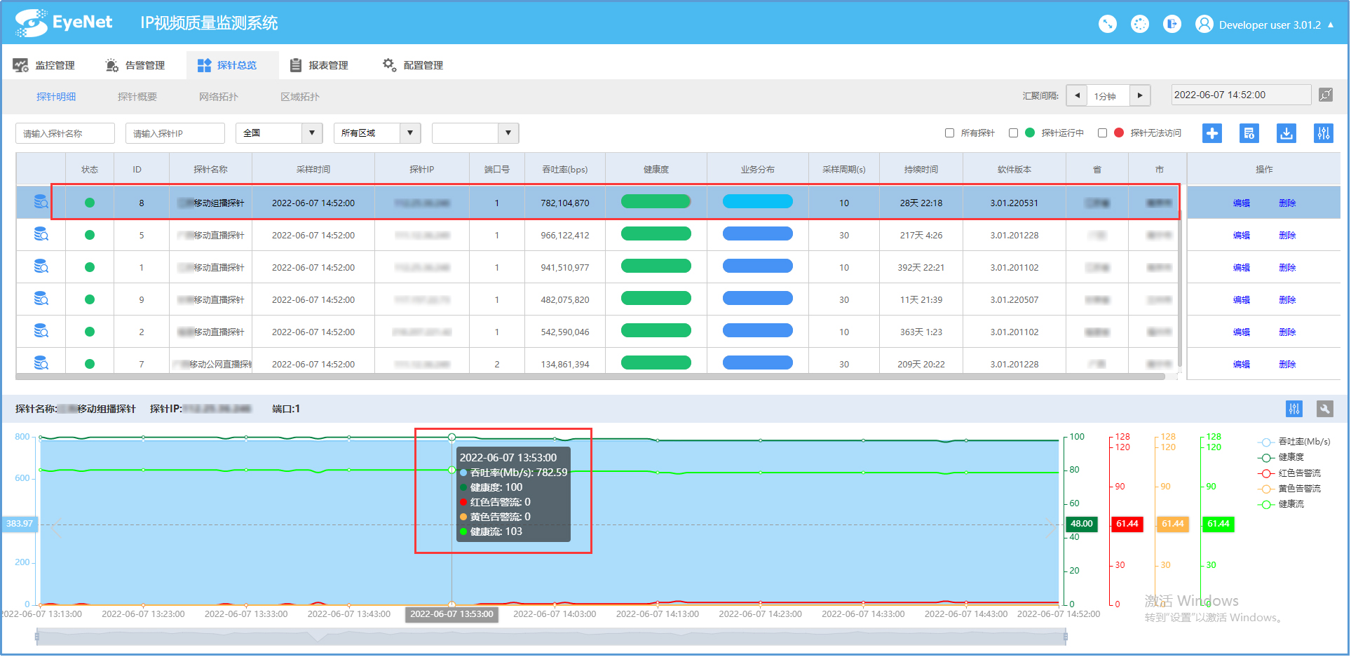Click the link icon beside the datetime field

[1325, 95]
